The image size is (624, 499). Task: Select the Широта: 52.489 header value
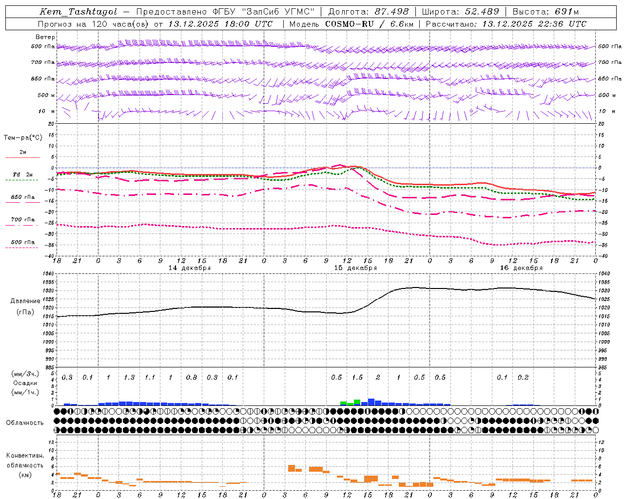[460, 12]
